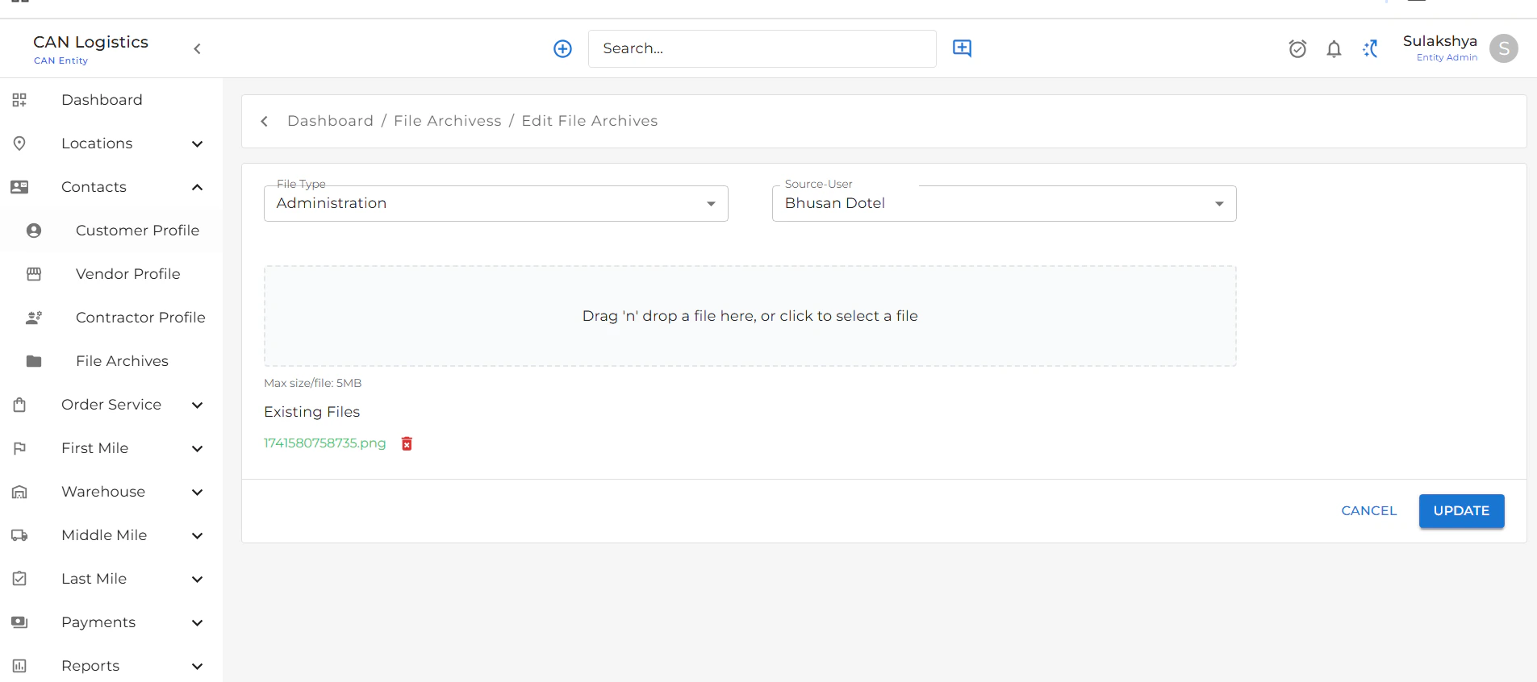Click the Last Mile checklist icon
Image resolution: width=1537 pixels, height=682 pixels.
click(19, 579)
